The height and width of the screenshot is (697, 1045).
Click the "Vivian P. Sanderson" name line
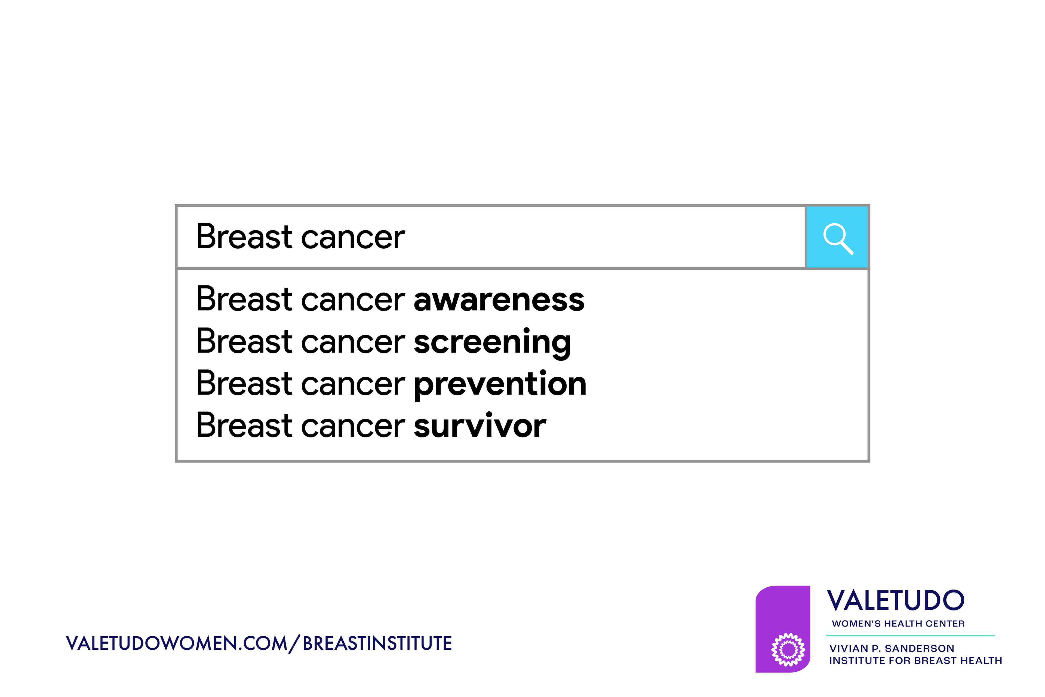[x=892, y=649]
